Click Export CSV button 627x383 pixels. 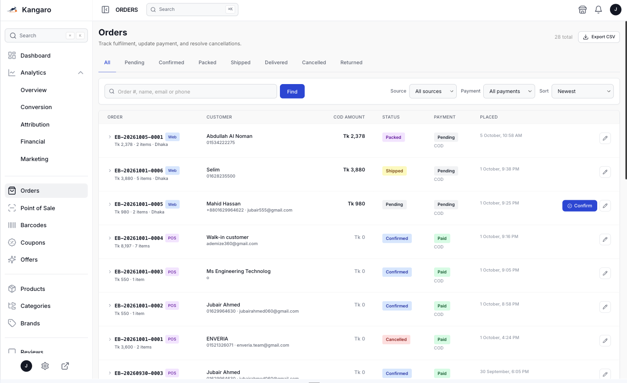[x=599, y=37]
